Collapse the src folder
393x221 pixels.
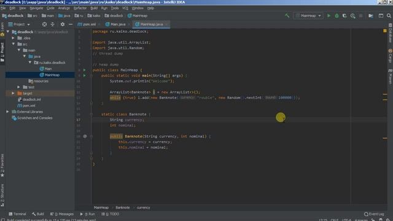[x=14, y=44]
